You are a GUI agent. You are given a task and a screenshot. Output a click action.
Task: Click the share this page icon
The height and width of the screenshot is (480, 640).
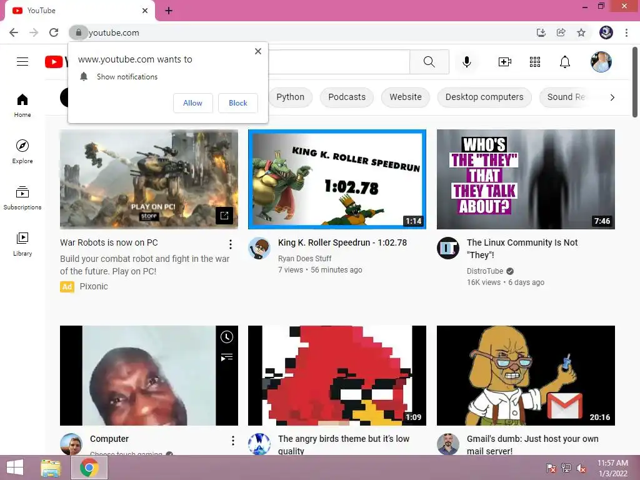[561, 32]
